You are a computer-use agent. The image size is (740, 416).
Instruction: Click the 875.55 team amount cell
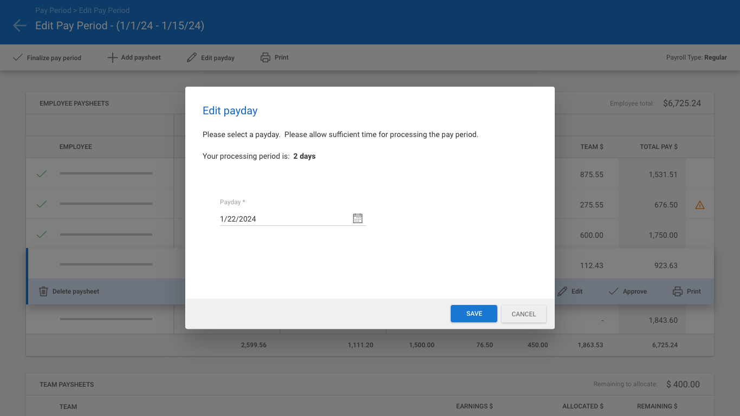coord(592,175)
